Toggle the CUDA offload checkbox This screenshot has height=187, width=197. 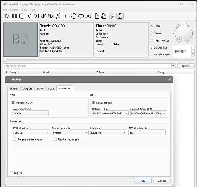[x=93, y=102]
